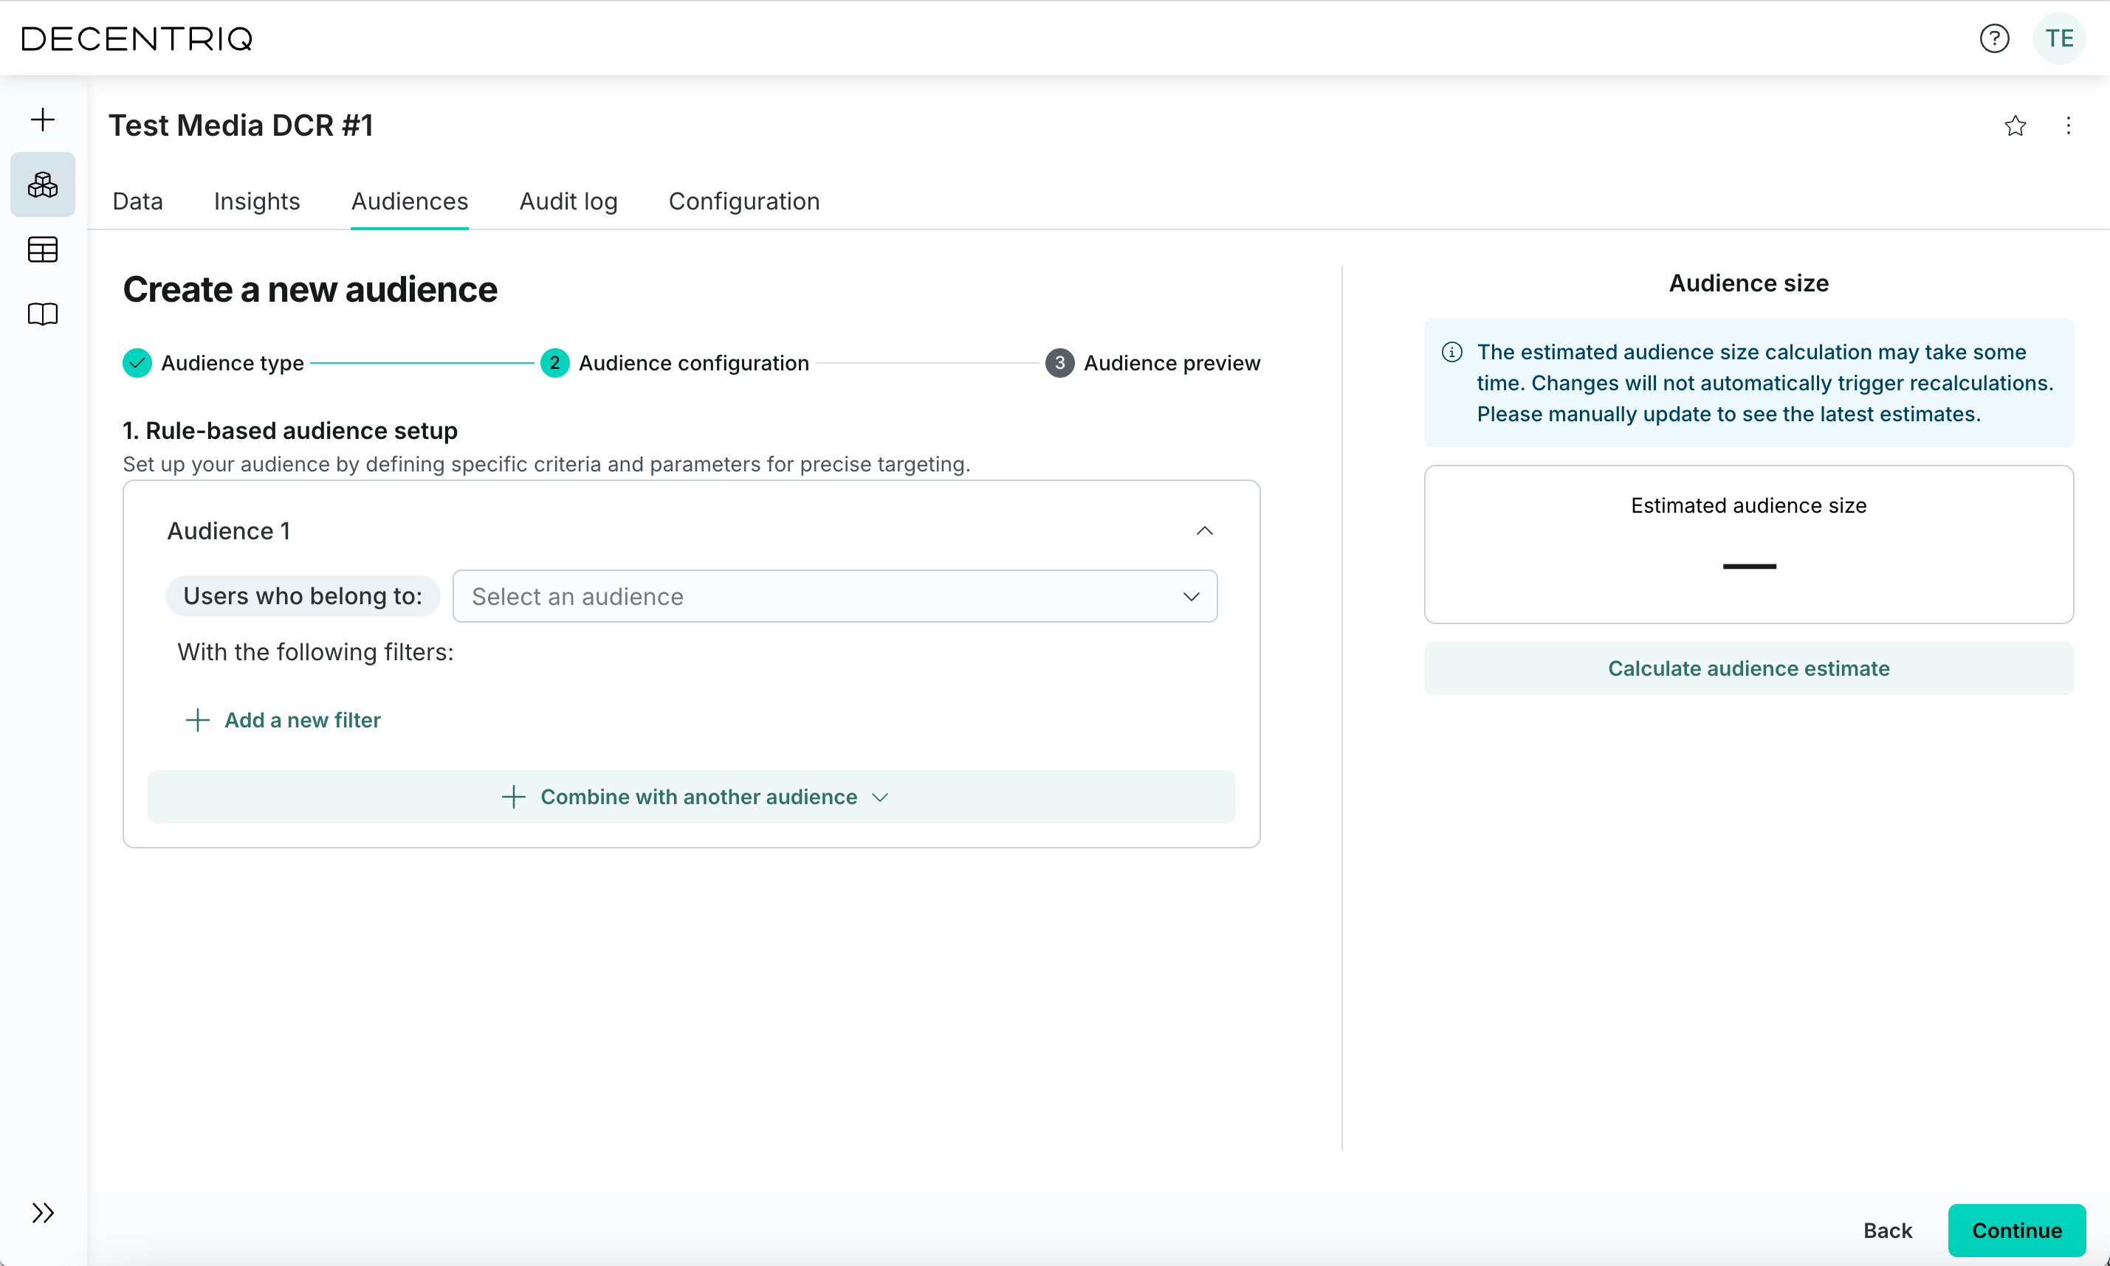Favorite this DCR with the star icon
This screenshot has width=2110, height=1266.
2015,126
